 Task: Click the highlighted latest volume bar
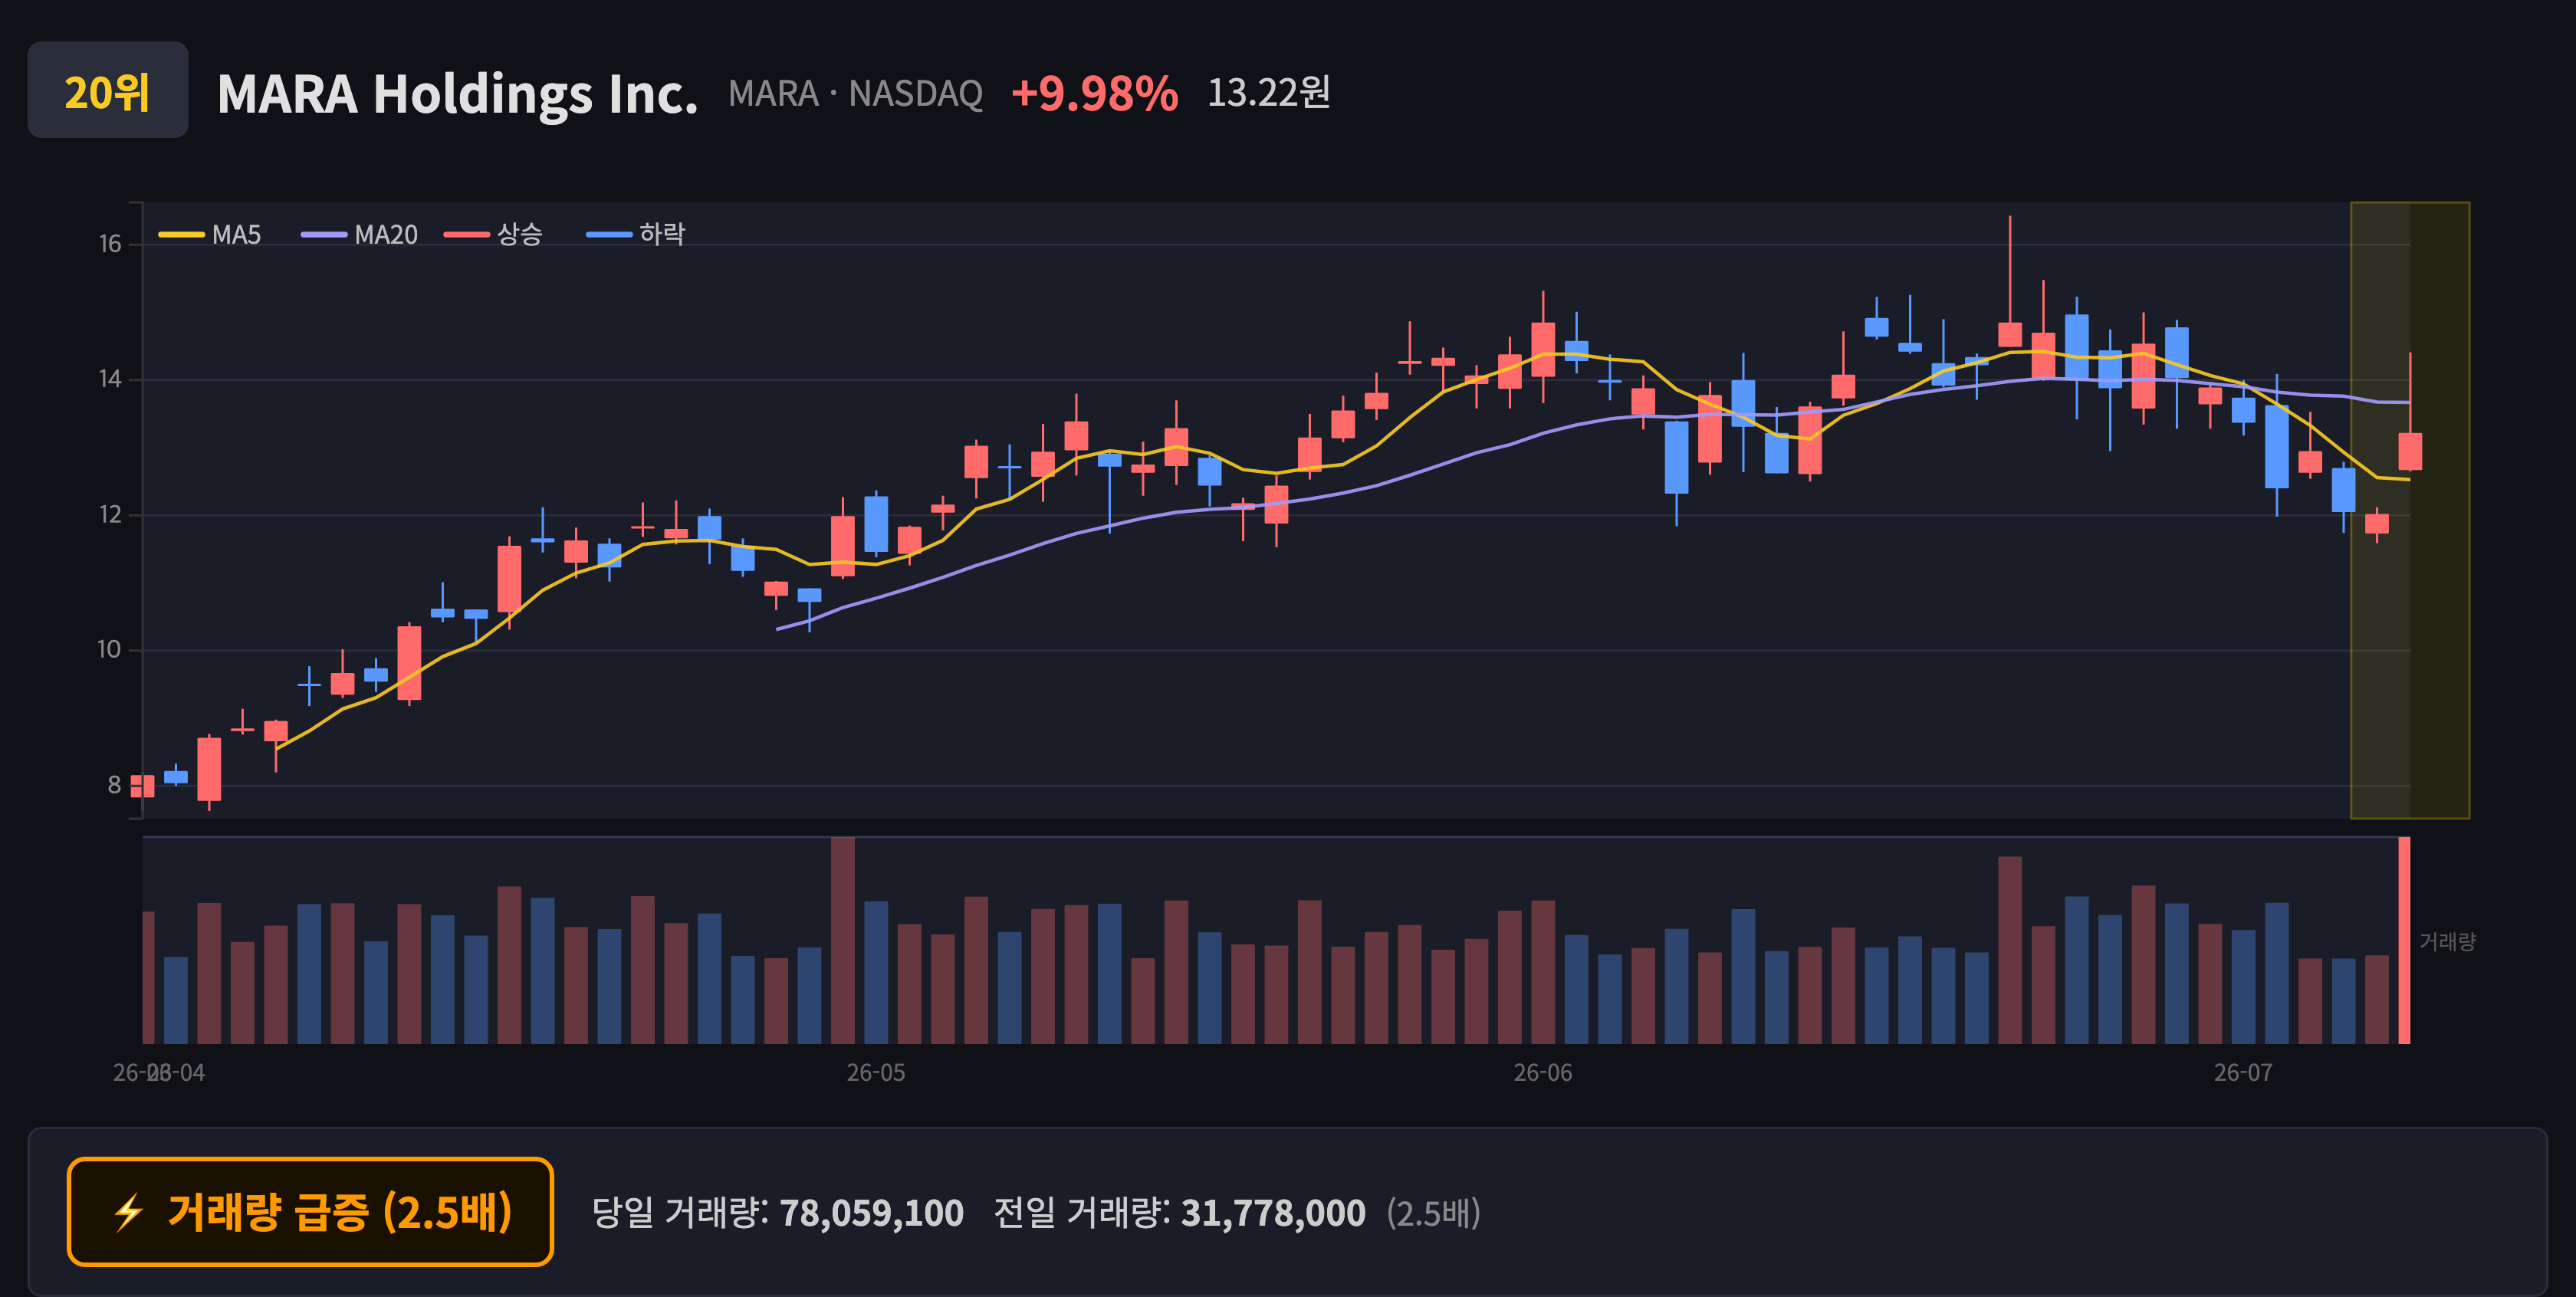coord(2405,940)
